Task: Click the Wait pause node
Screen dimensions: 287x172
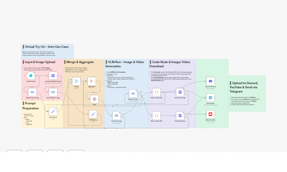Action: pyautogui.click(x=94, y=99)
